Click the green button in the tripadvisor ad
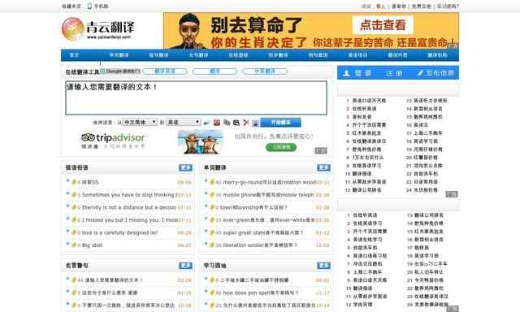 point(281,147)
